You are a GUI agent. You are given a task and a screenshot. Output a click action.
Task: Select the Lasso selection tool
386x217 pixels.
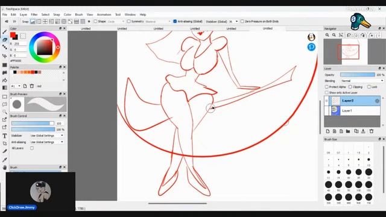(5, 104)
